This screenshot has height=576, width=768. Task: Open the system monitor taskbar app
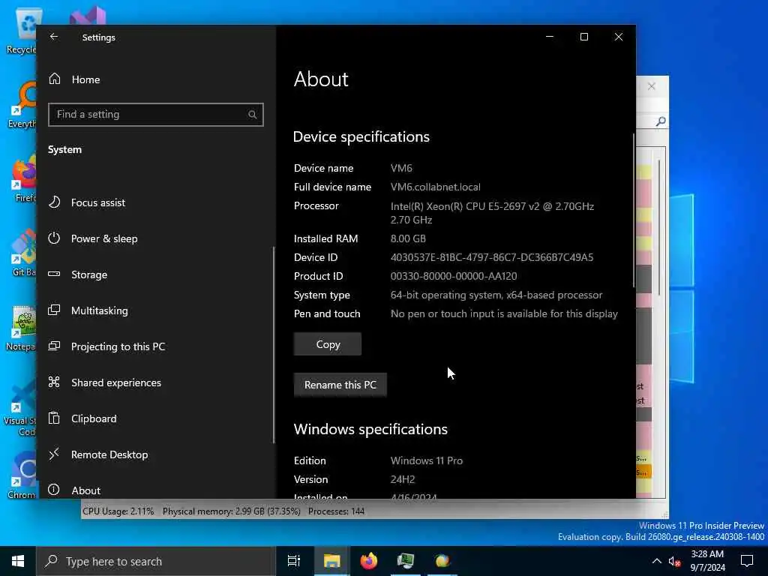[x=406, y=561]
